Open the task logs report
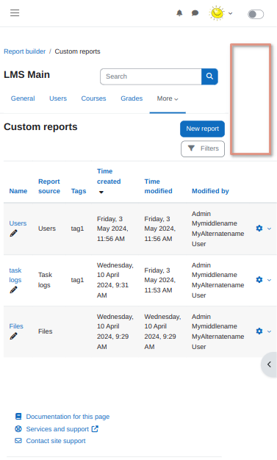The width and height of the screenshot is (277, 460). [x=15, y=275]
